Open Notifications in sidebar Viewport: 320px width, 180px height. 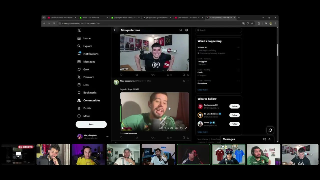[x=88, y=54]
